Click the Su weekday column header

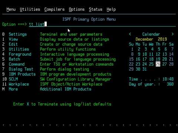coord(131,44)
